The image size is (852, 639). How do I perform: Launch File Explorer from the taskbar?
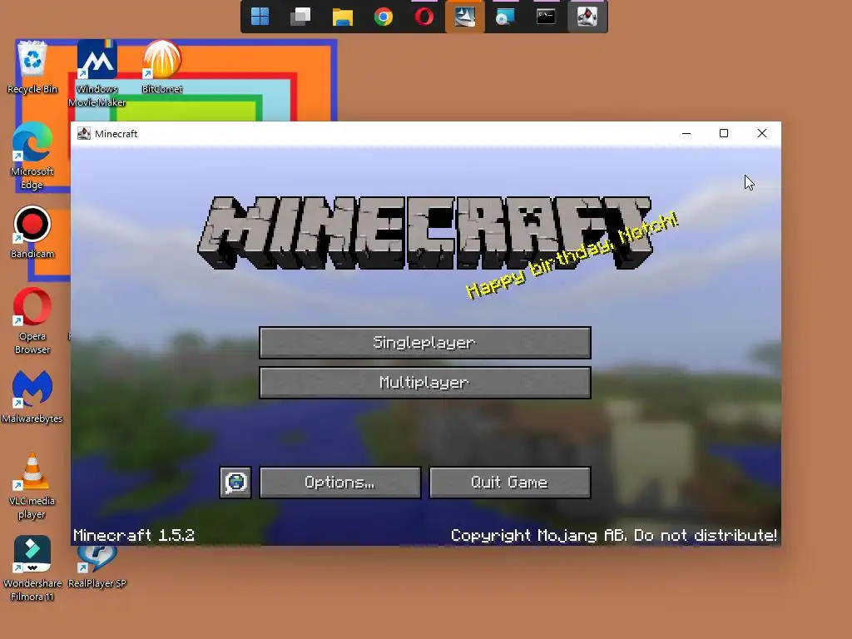pos(342,17)
